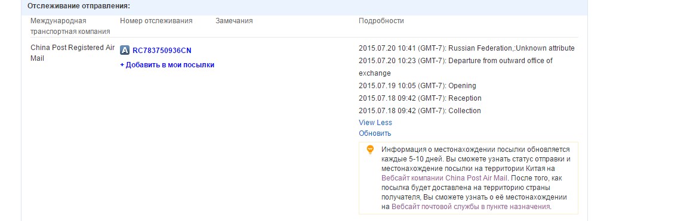Click "Departure from outward office of exchange" entry
Image resolution: width=693 pixels, height=221 pixels.
pos(455,67)
